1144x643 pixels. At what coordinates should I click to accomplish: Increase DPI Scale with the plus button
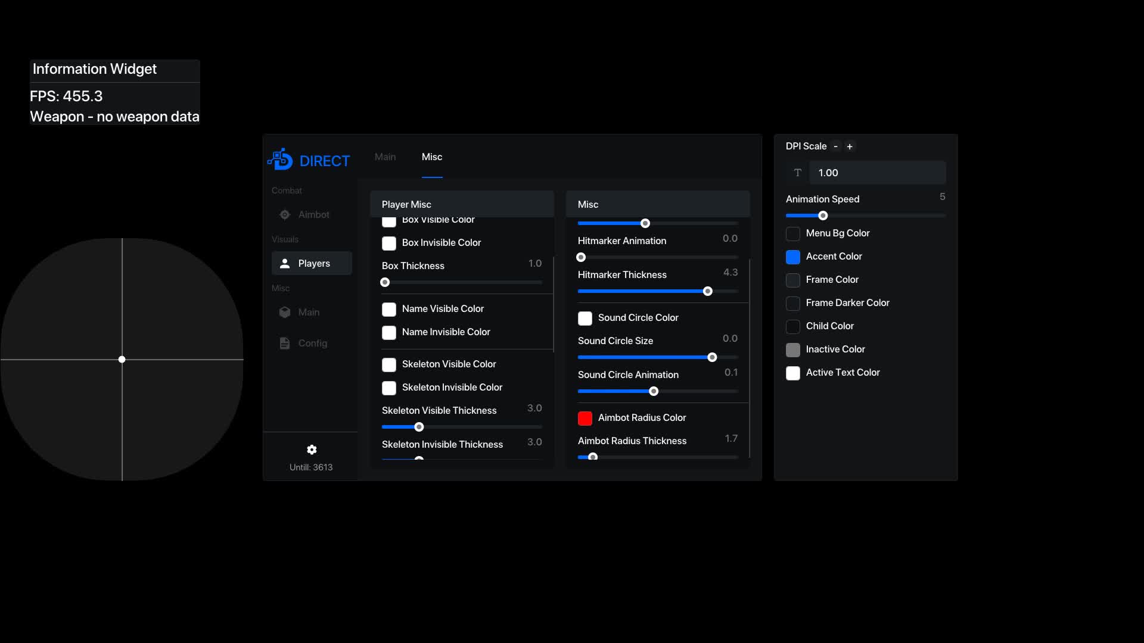[x=850, y=146]
